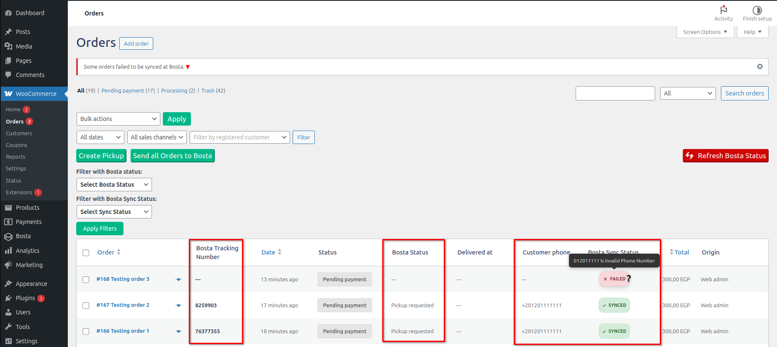Click the Bosta box icon
777x347 pixels.
point(8,236)
